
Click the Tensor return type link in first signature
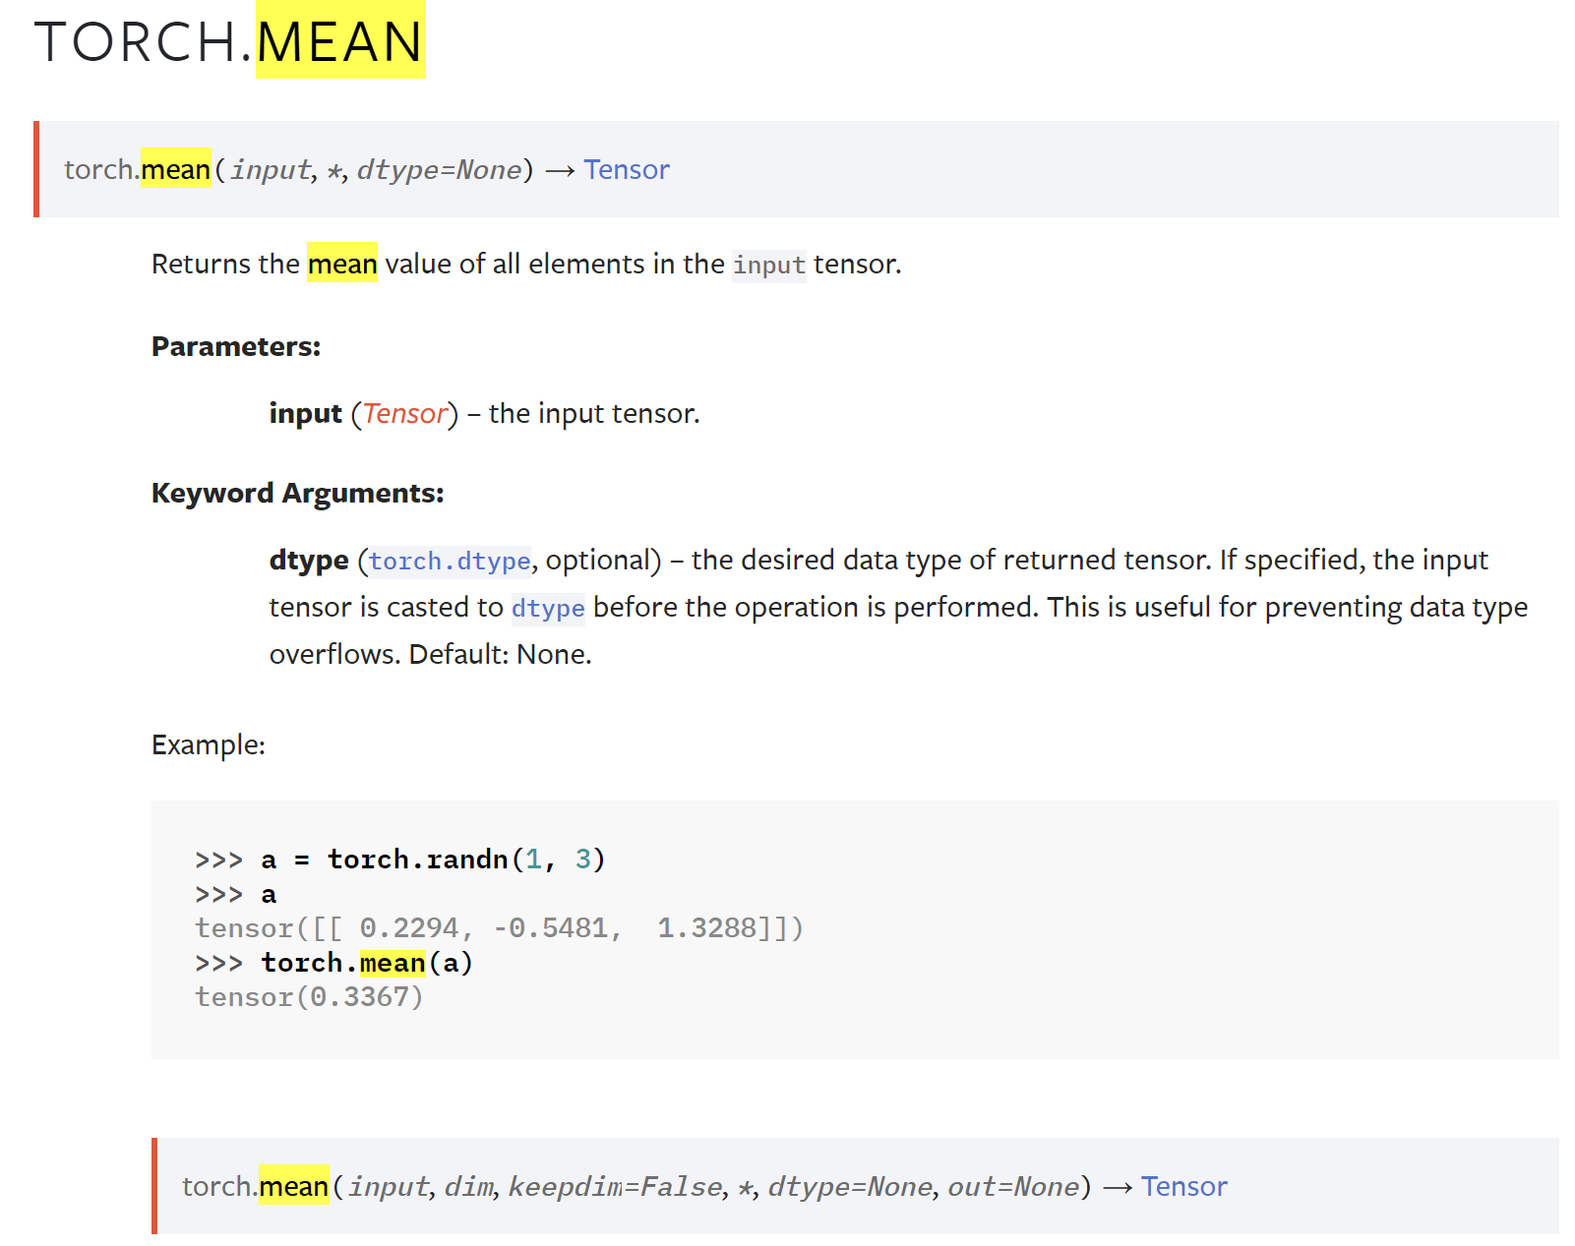coord(627,169)
